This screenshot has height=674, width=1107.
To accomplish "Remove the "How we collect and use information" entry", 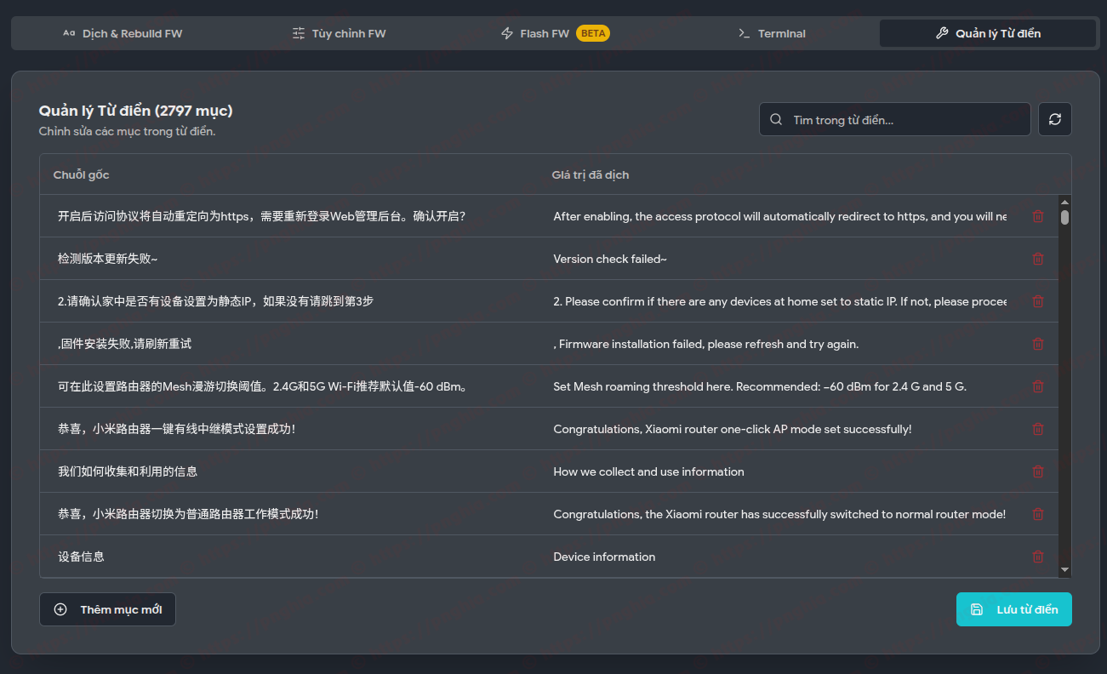I will tap(1037, 471).
